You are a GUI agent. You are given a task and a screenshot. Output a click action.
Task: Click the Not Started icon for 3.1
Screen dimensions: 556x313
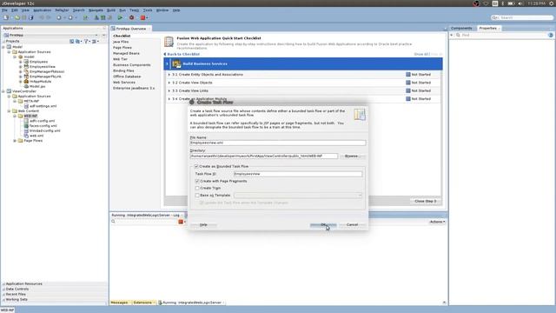coord(408,75)
